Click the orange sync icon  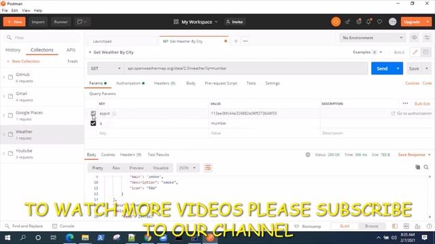[x=336, y=22]
